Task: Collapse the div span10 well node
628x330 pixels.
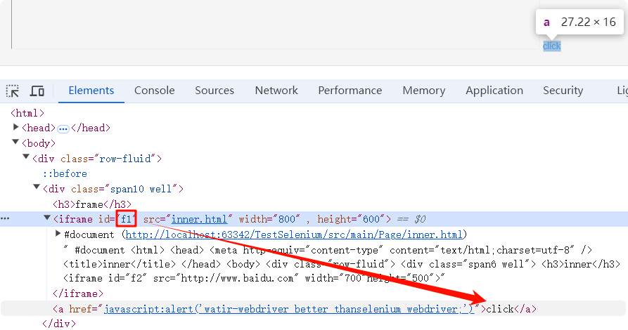Action: 37,187
